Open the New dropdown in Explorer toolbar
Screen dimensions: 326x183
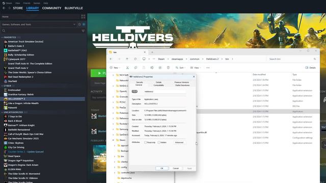[x=115, y=68]
